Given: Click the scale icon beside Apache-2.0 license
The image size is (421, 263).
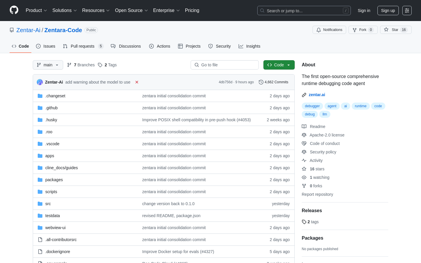Looking at the screenshot, I should (x=304, y=135).
